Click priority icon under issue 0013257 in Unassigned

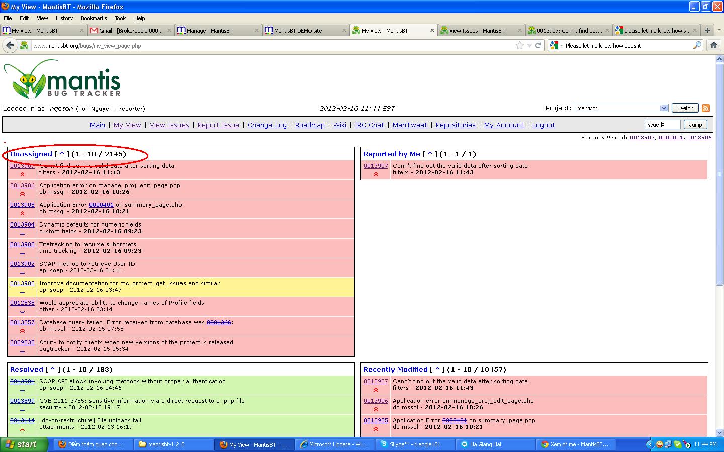(x=22, y=331)
